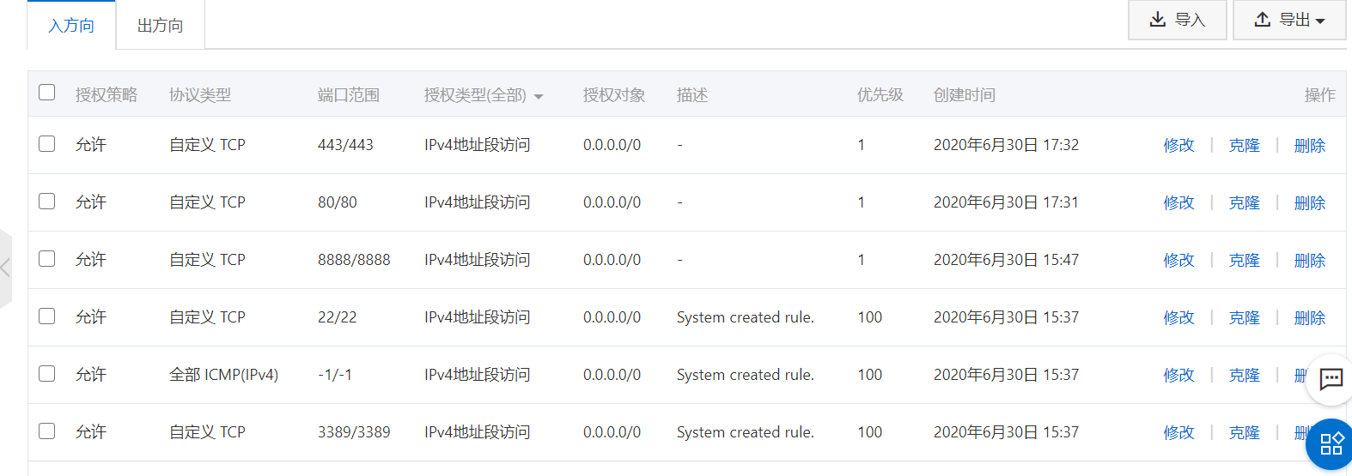Check the row for port 22/22
Screen dimensions: 1352x476
pos(47,316)
